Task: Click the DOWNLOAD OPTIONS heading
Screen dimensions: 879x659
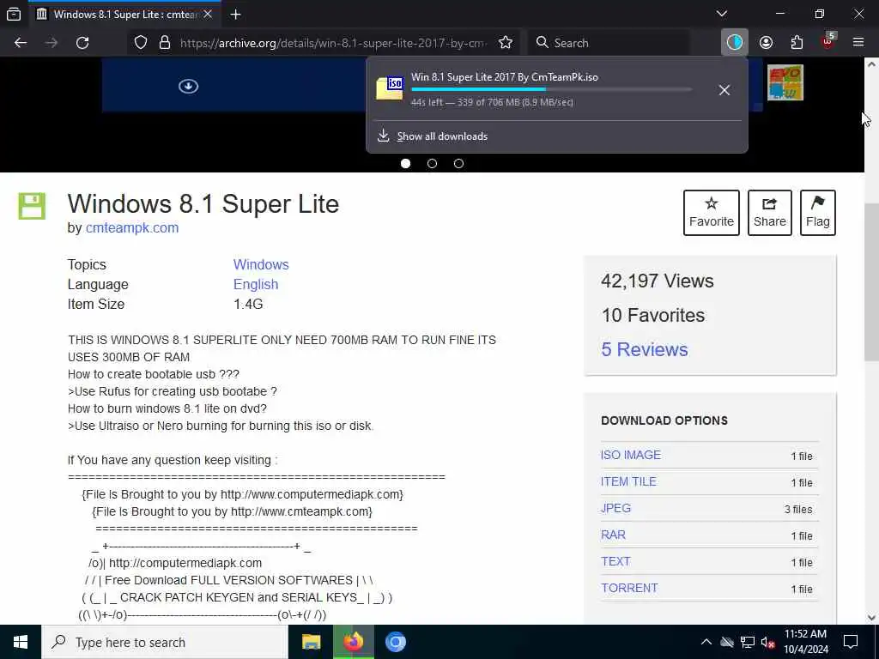Action: coord(664,420)
